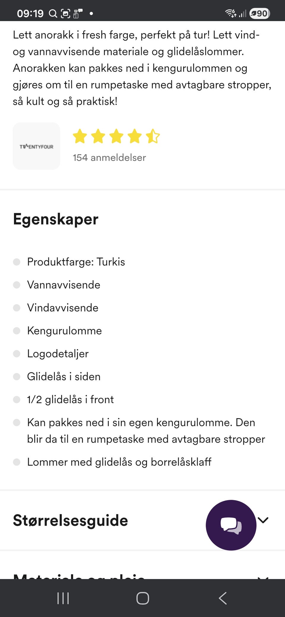
Task: Tap the Kengurulomme feature entry
Action: pos(64,330)
